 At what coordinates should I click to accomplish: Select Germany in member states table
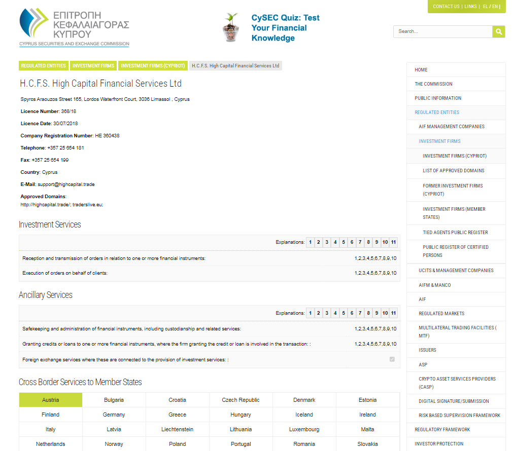pos(114,415)
